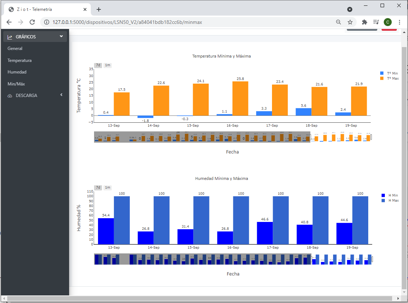Open the Chrome three-dot menu
Image resolution: width=408 pixels, height=303 pixels.
click(x=399, y=22)
